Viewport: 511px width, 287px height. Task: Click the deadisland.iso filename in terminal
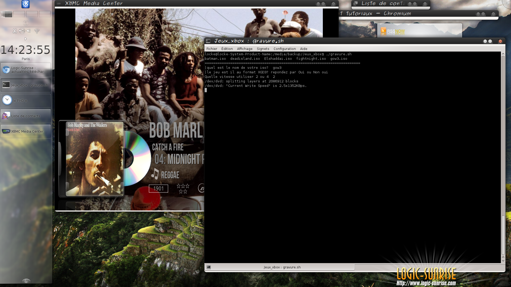(245, 59)
